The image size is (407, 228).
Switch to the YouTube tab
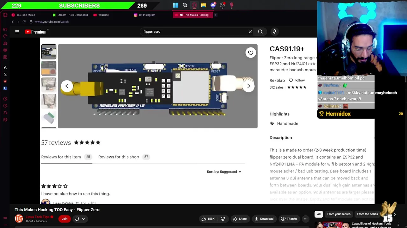pyautogui.click(x=102, y=15)
